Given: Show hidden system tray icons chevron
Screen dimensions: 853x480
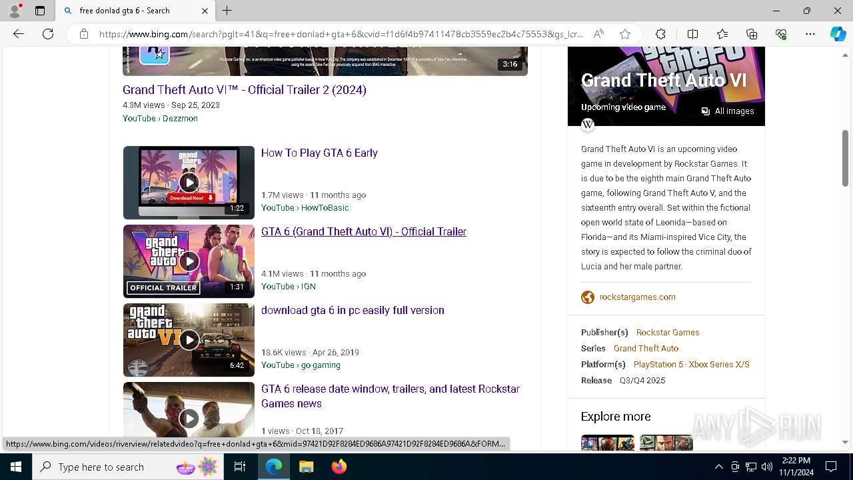Looking at the screenshot, I should [x=718, y=467].
